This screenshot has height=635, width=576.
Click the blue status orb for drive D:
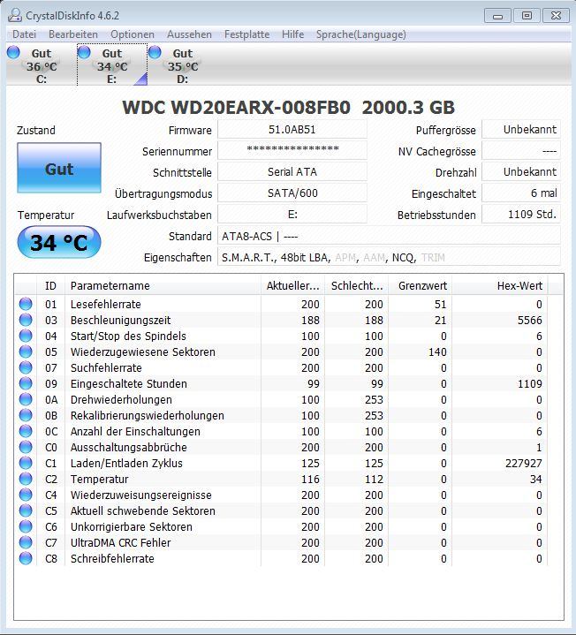[155, 52]
